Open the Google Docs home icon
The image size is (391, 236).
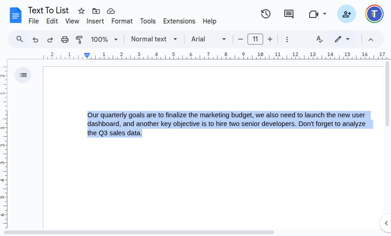click(16, 15)
